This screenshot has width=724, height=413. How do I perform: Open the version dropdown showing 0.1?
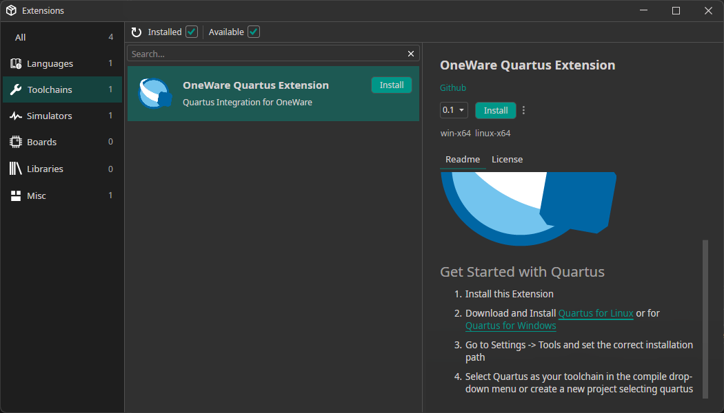pos(454,110)
